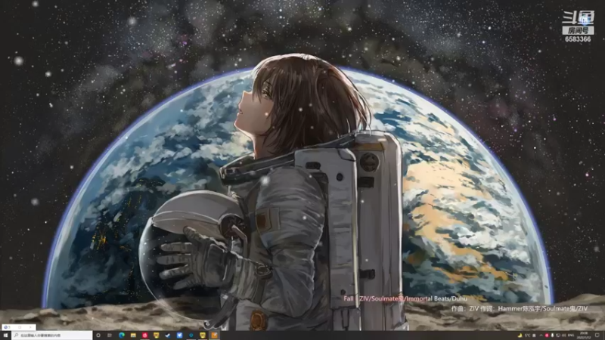Open the blue checkmark app icon in the taskbar

tap(179, 335)
